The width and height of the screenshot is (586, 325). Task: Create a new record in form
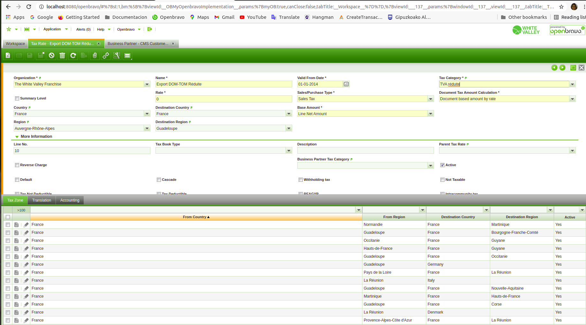(8, 56)
